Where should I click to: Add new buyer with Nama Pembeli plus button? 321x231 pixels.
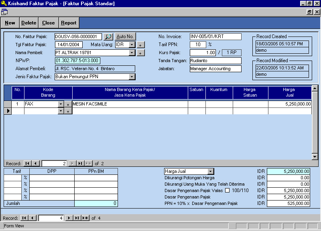pyautogui.click(x=140, y=53)
